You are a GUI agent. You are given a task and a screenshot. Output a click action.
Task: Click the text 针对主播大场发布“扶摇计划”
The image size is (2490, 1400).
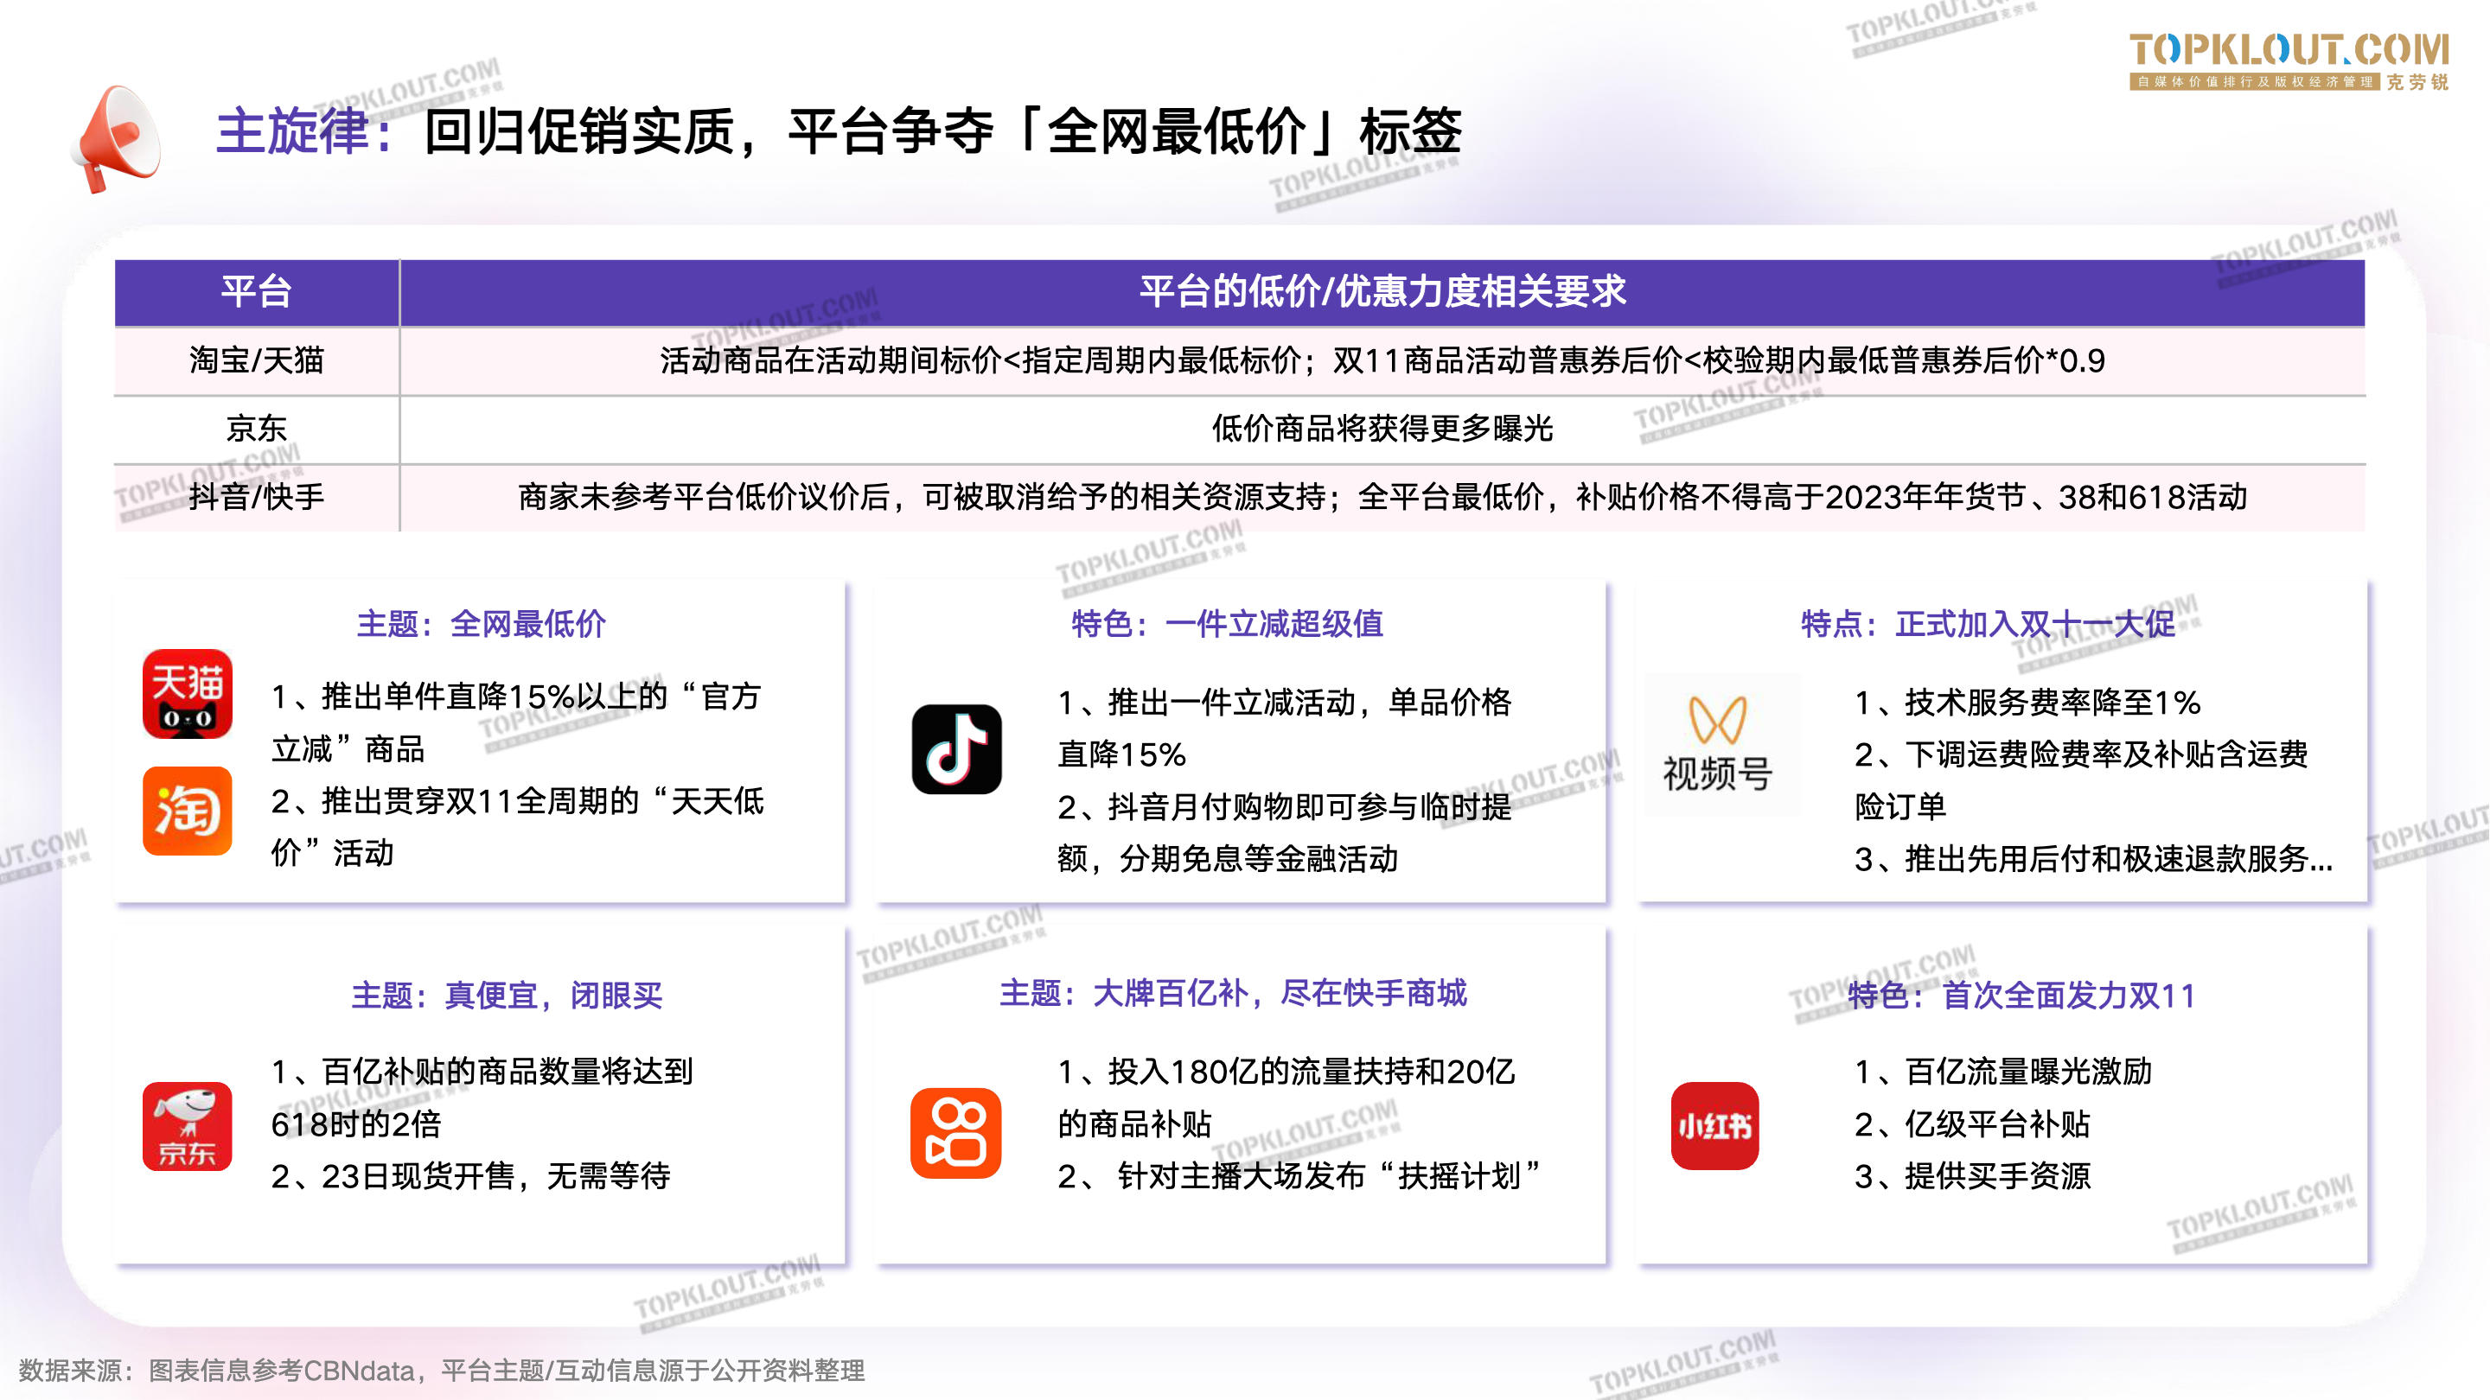coord(1298,1176)
